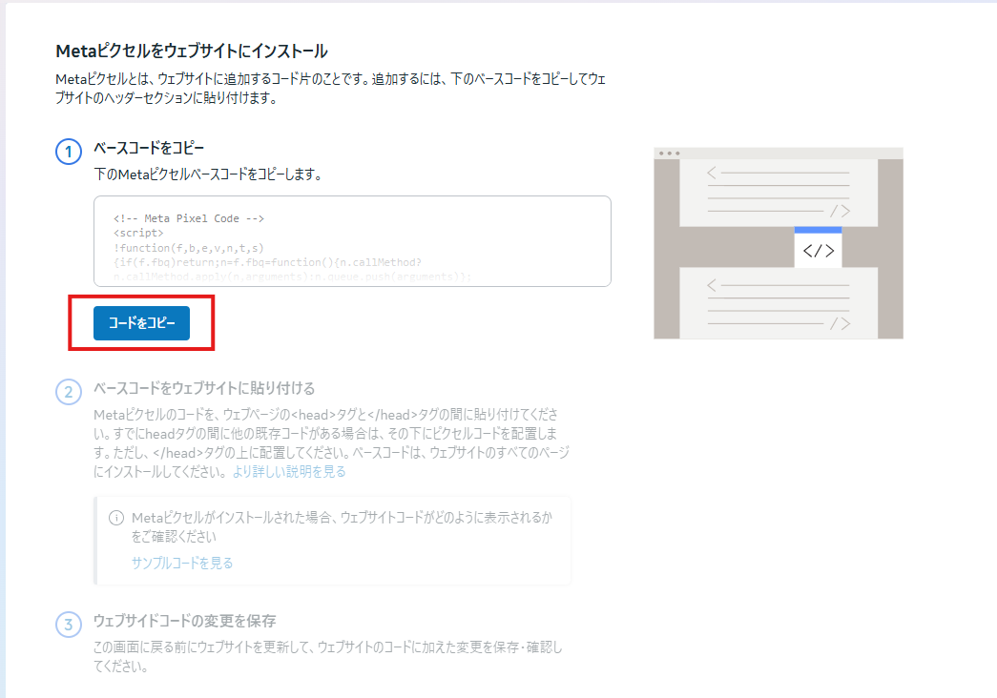Click the <script> line in the code box
The height and width of the screenshot is (698, 997).
pyautogui.click(x=138, y=233)
